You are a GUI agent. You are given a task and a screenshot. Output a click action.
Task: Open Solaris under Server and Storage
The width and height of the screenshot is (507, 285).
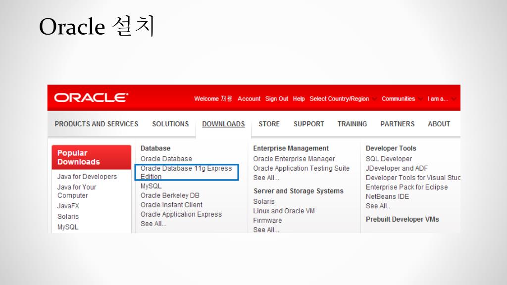[264, 201]
